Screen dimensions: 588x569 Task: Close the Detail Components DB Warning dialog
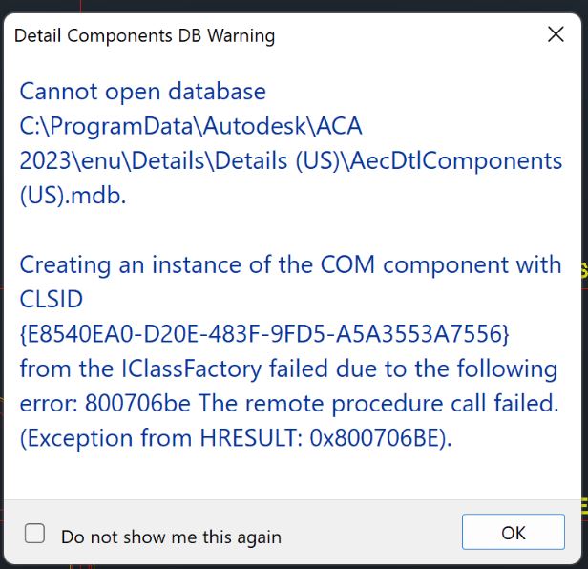click(x=556, y=35)
